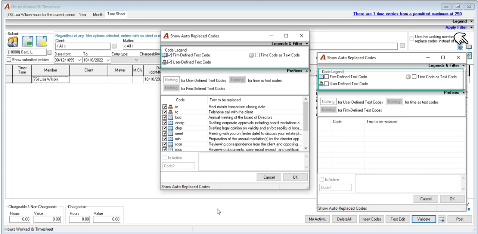The height and width of the screenshot is (234, 478).
Task: Click the vertical scrollbar of the code list
Action: (x=306, y=123)
